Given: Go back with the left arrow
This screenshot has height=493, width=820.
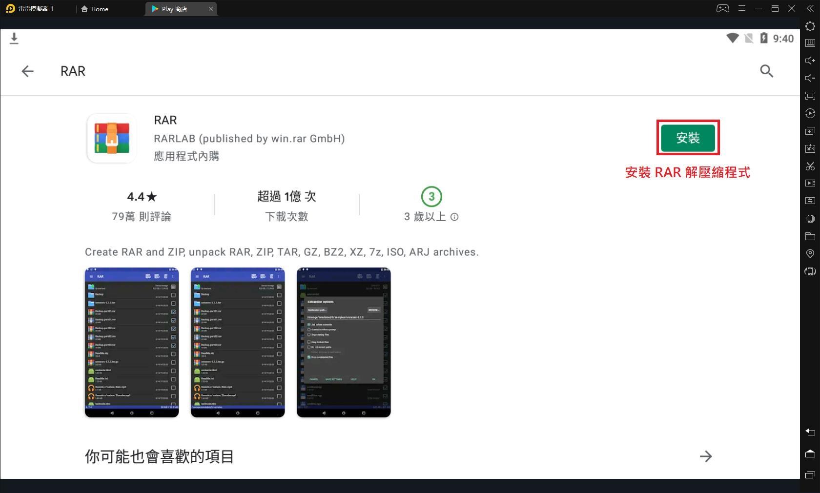Looking at the screenshot, I should tap(27, 71).
